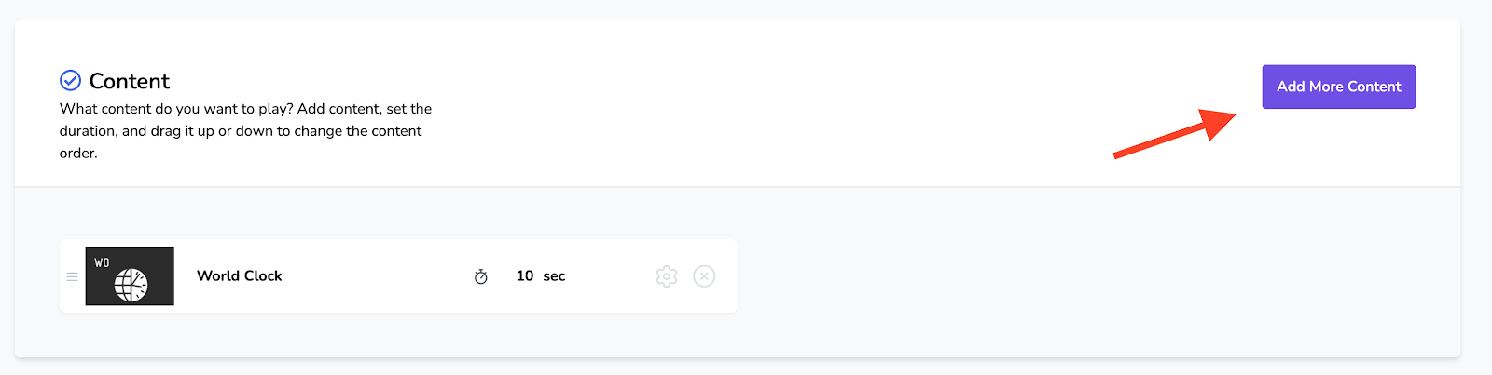The width and height of the screenshot is (1492, 375).
Task: Grab the World Clock drag handle
Action: [x=72, y=276]
